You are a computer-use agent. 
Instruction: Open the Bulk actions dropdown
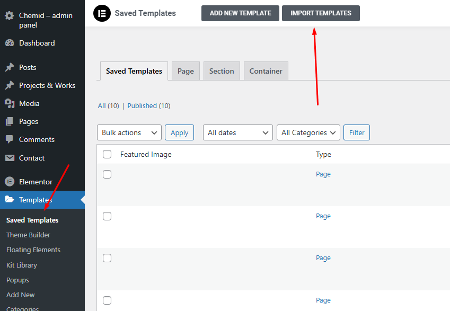click(x=129, y=132)
